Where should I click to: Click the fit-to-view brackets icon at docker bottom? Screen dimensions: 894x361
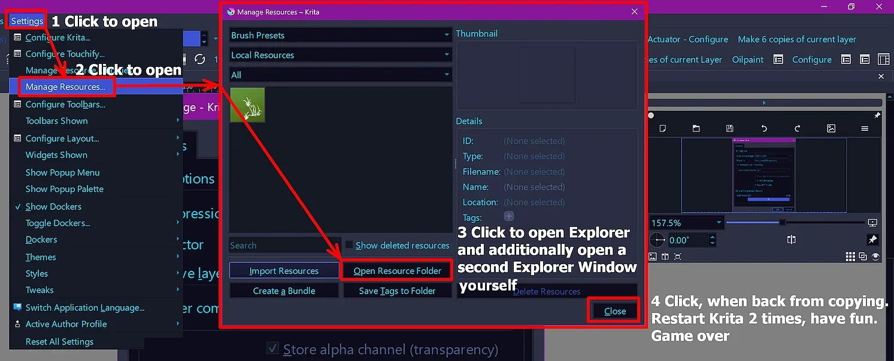tap(677, 256)
